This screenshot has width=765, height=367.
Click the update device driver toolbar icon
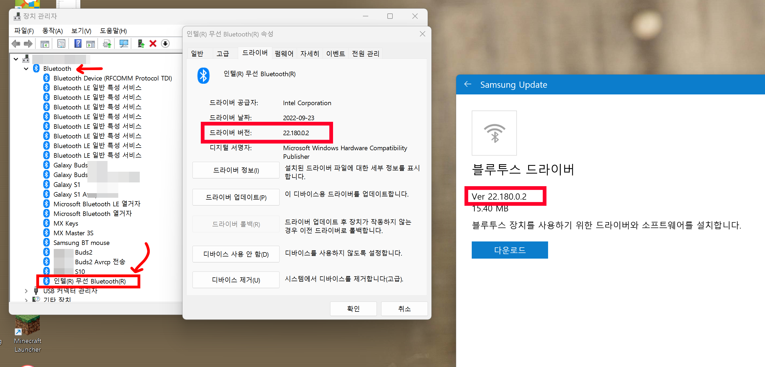pos(141,44)
